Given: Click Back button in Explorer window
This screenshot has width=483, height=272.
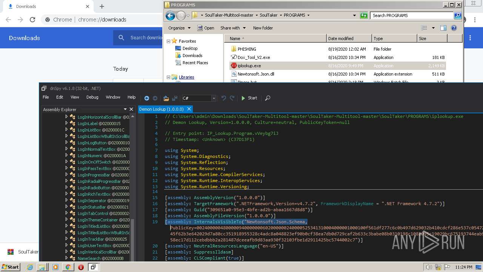Looking at the screenshot, I should pos(170,15).
